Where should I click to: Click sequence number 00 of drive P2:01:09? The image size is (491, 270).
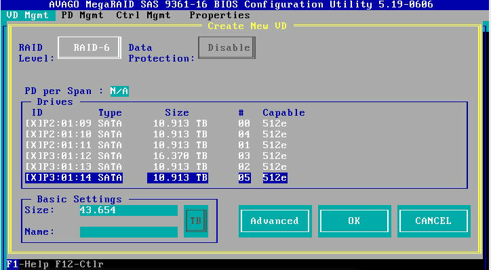click(x=244, y=123)
